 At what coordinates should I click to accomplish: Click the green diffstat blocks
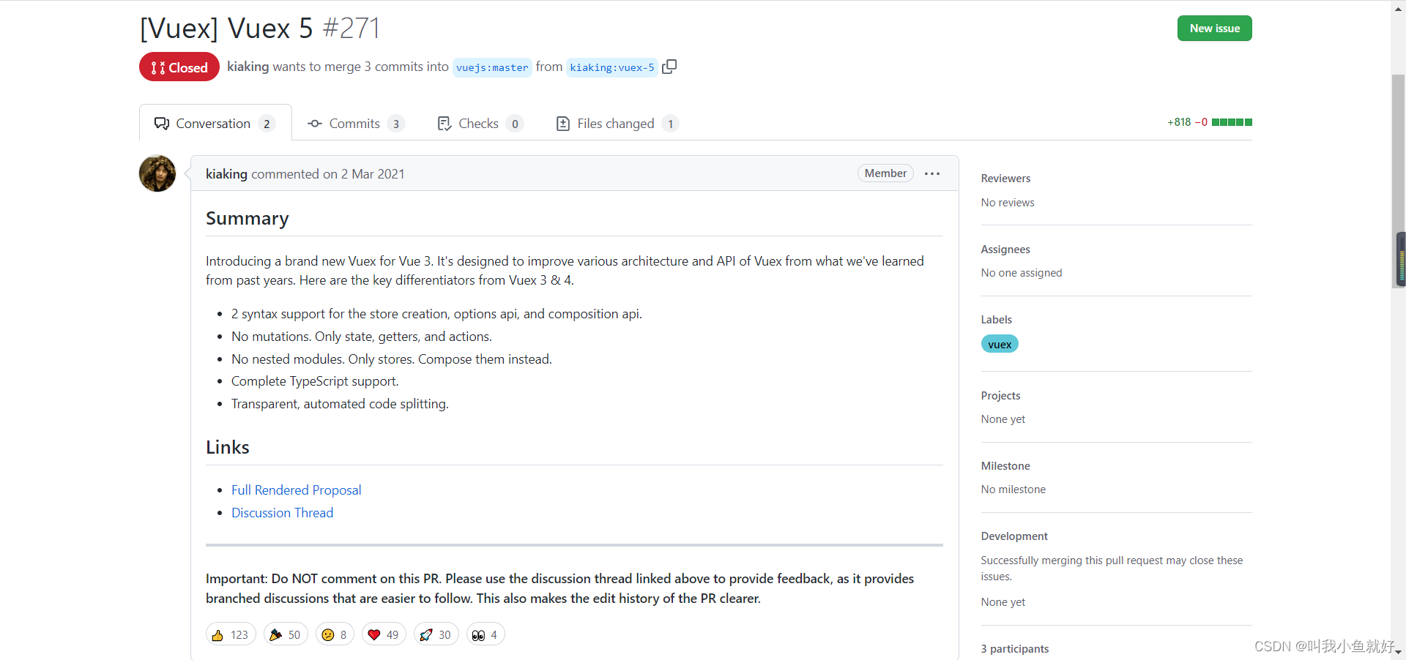coord(1232,122)
